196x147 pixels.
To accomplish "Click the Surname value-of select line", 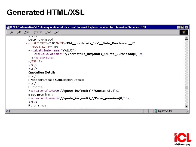I will pos(74,91).
